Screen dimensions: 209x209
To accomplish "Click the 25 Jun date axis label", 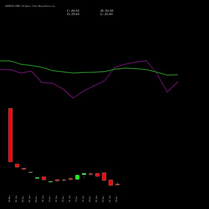I will (x=116, y=199).
